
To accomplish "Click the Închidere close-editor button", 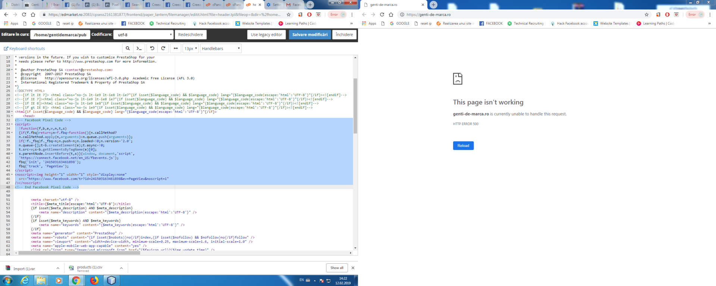I will pyautogui.click(x=344, y=35).
